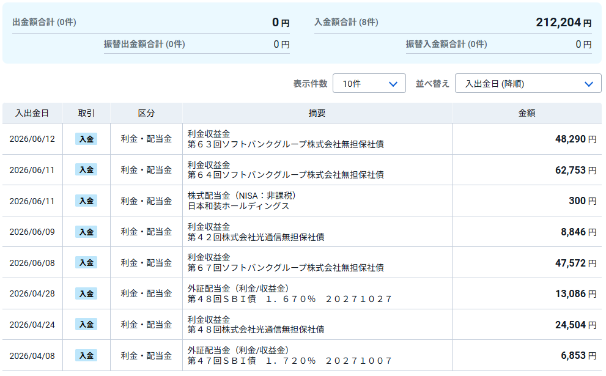Select the date 2026/04/28
This screenshot has height=376, width=606.
(32, 293)
